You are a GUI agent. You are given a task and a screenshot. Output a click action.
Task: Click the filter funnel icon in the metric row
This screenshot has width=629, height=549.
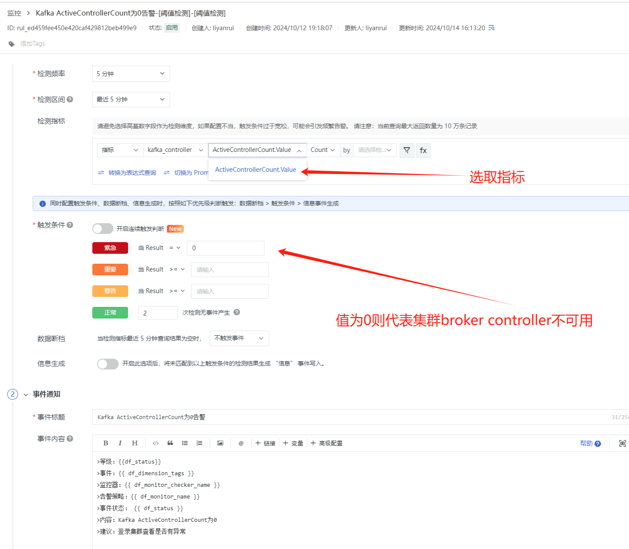tap(407, 150)
